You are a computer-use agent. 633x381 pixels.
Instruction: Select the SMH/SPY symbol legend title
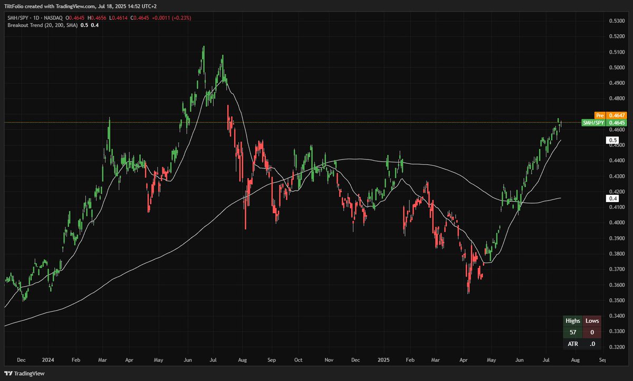35,18
